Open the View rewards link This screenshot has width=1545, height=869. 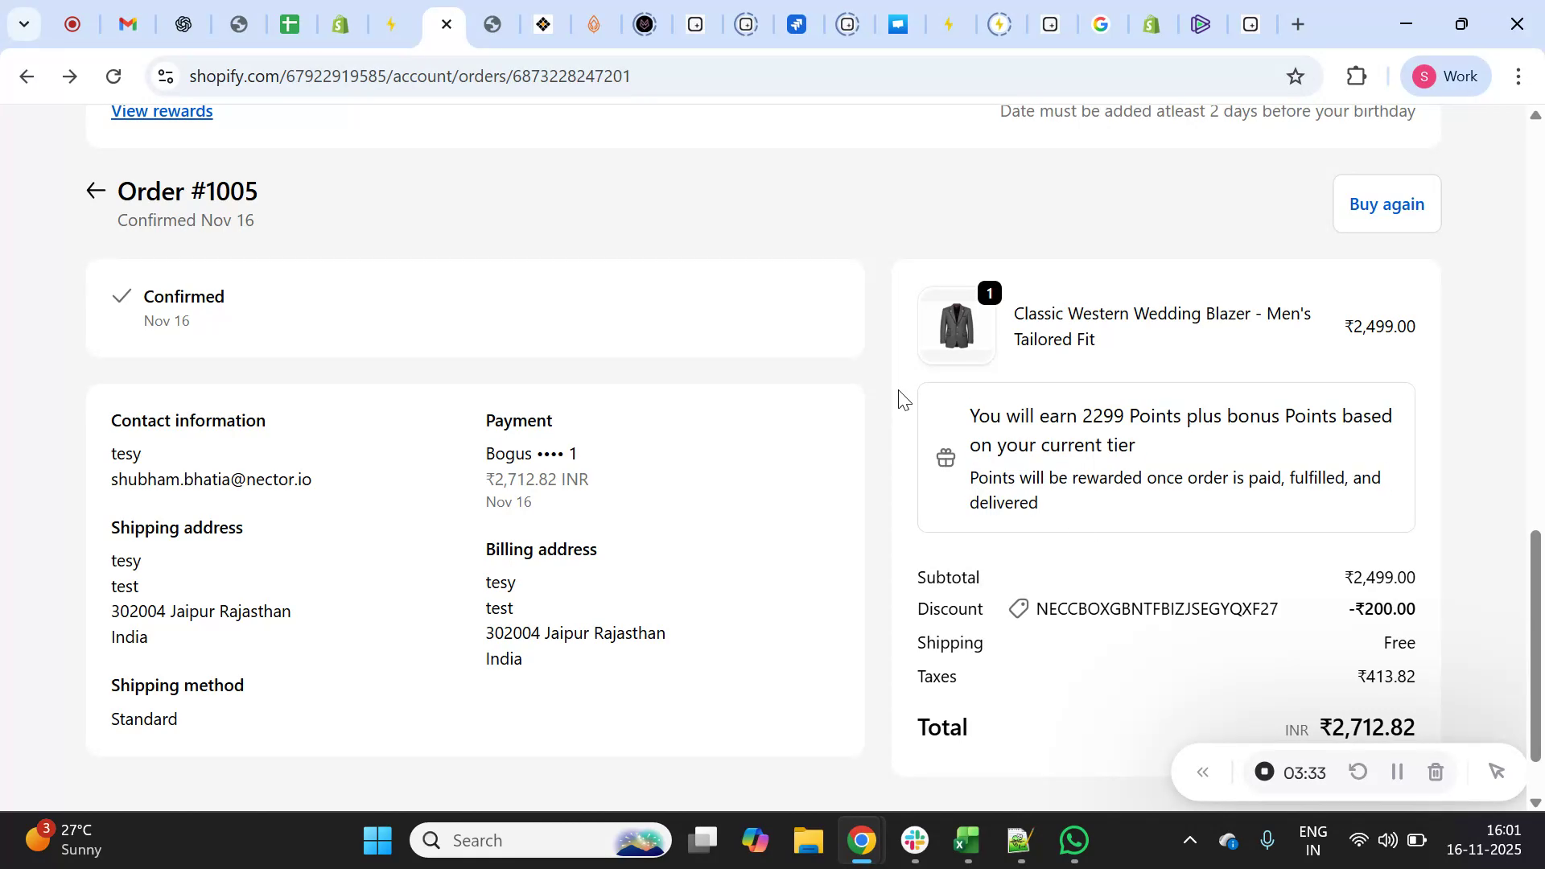pos(161,111)
